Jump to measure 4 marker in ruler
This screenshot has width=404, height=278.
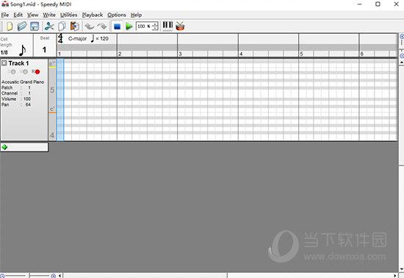[x=241, y=54]
